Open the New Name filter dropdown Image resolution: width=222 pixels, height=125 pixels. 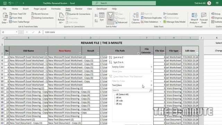click(x=80, y=53)
